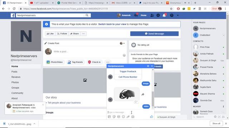This screenshot has width=229, height=128.
Task: Open friend requests icon in top bar
Action: (x=152, y=15)
